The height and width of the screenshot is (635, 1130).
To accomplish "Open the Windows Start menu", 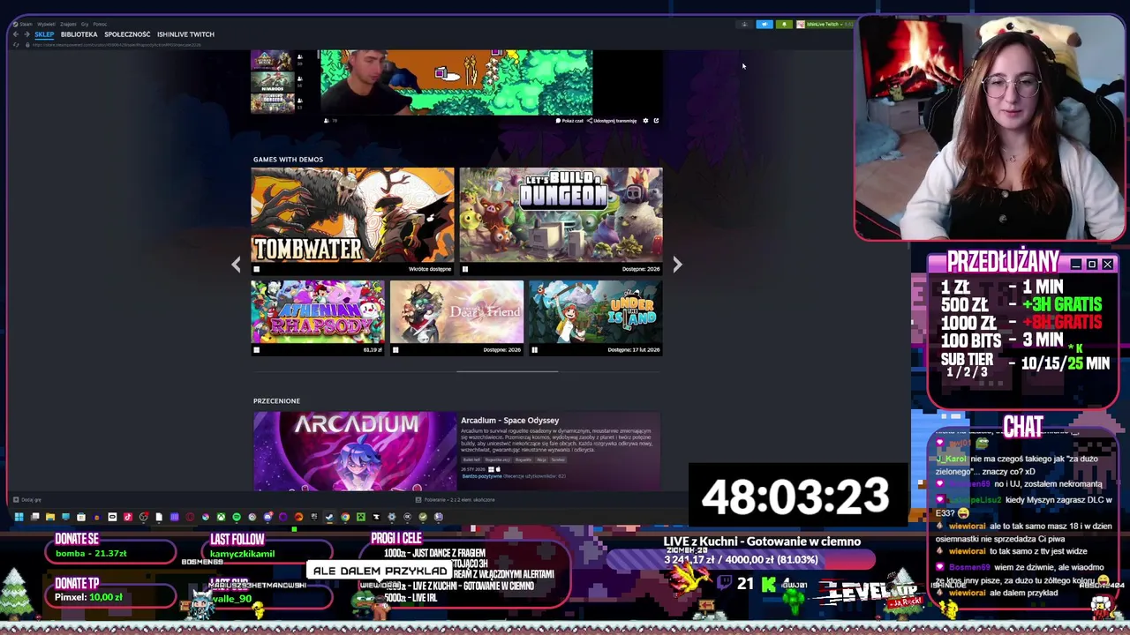I will point(19,517).
